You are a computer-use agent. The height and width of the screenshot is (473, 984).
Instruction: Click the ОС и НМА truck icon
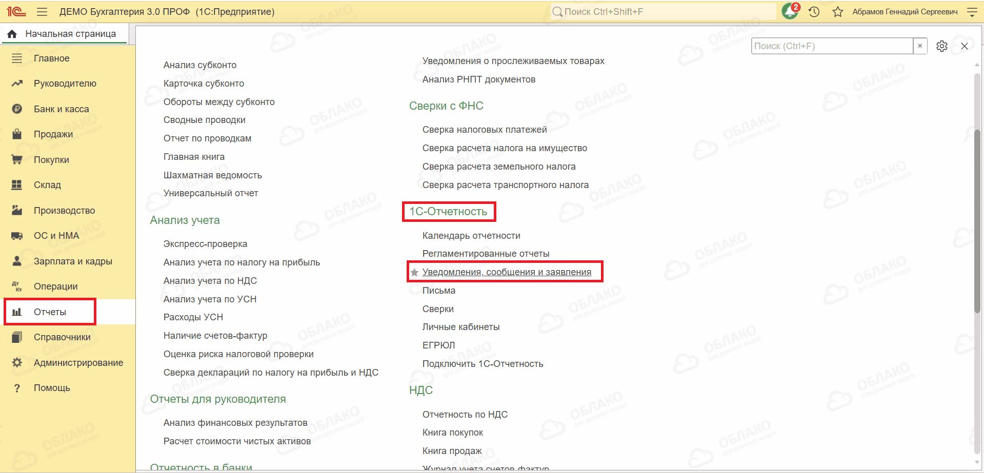click(x=17, y=236)
